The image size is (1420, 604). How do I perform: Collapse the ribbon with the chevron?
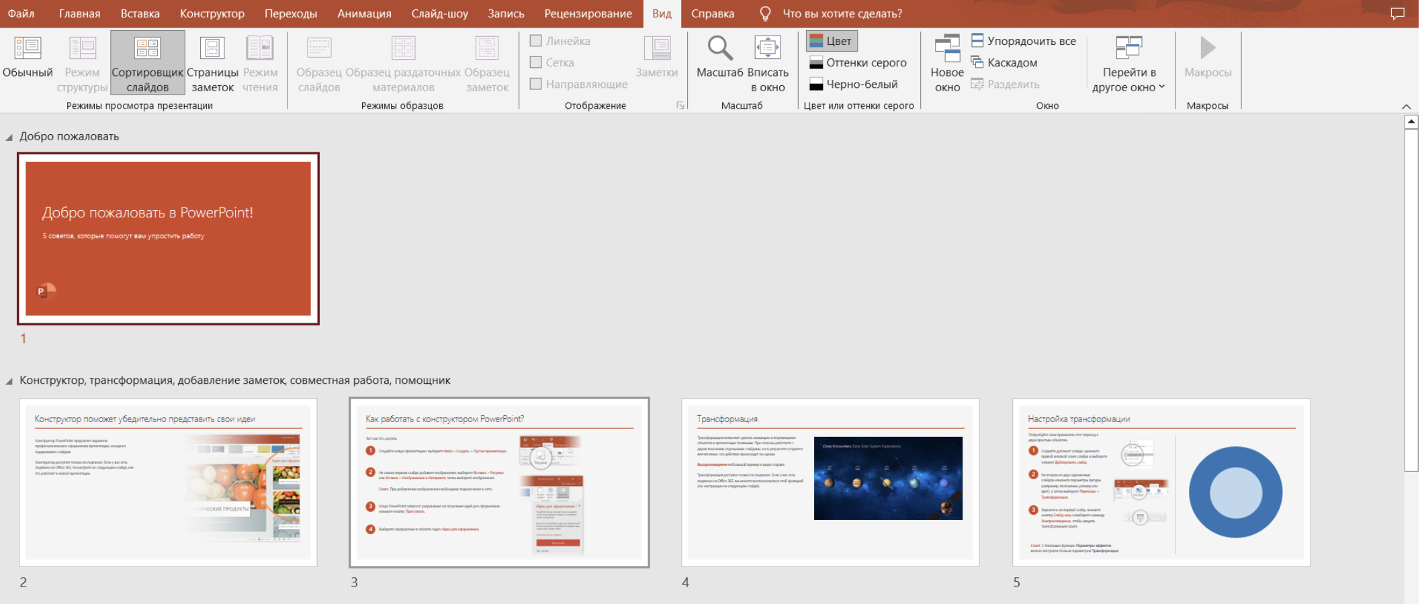point(1406,106)
